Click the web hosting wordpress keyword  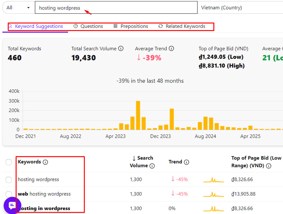tap(44, 194)
